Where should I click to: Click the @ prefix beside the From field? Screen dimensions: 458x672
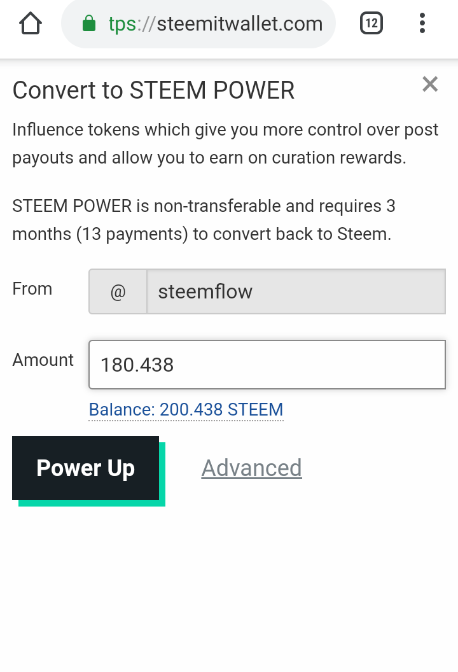click(x=118, y=291)
